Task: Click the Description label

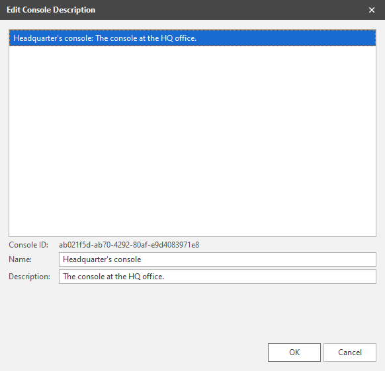Action: [30, 277]
